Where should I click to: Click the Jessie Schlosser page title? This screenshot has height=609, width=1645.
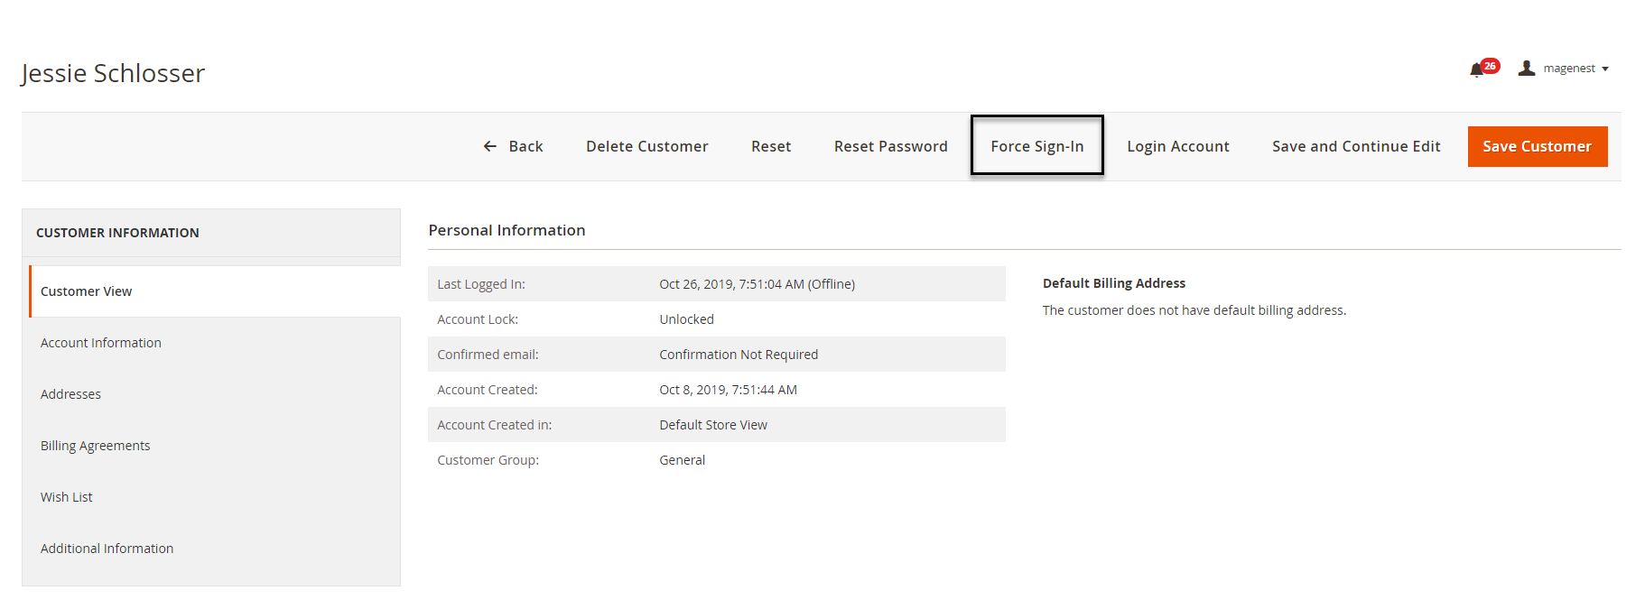(x=113, y=73)
